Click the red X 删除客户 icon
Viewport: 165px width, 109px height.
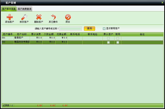39,17
